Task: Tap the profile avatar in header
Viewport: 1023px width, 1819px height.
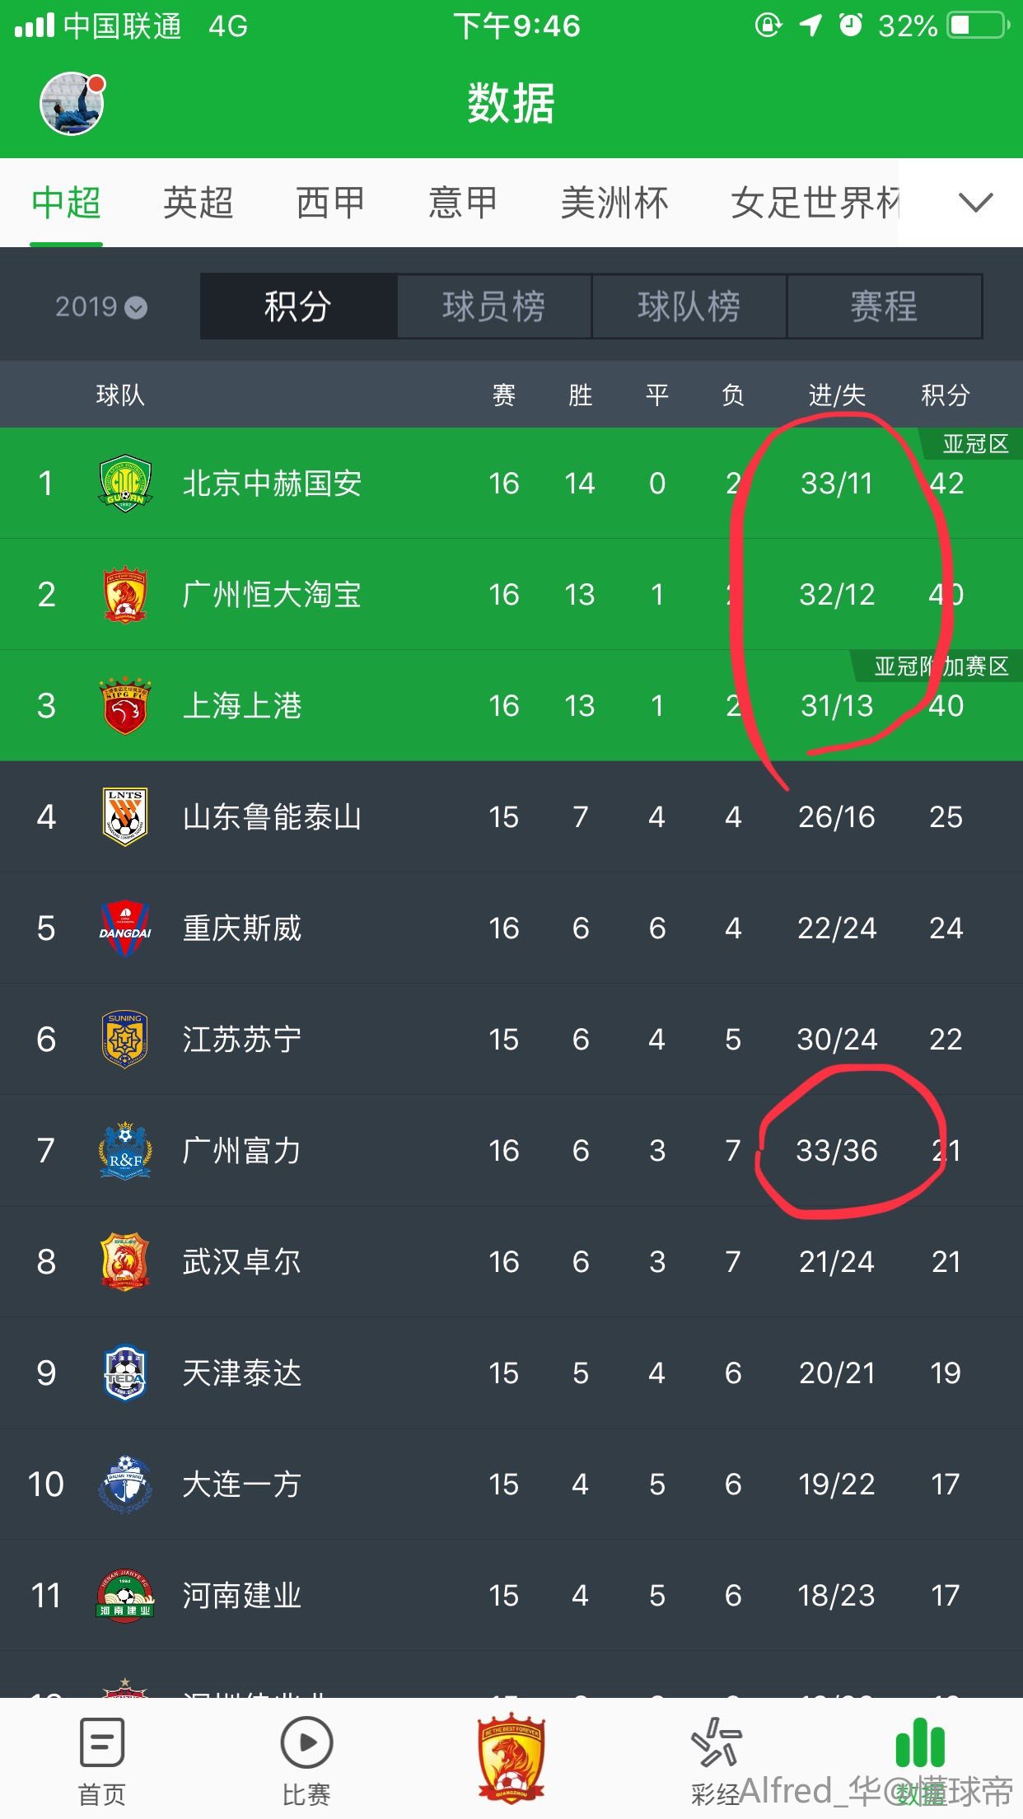Action: pyautogui.click(x=72, y=104)
